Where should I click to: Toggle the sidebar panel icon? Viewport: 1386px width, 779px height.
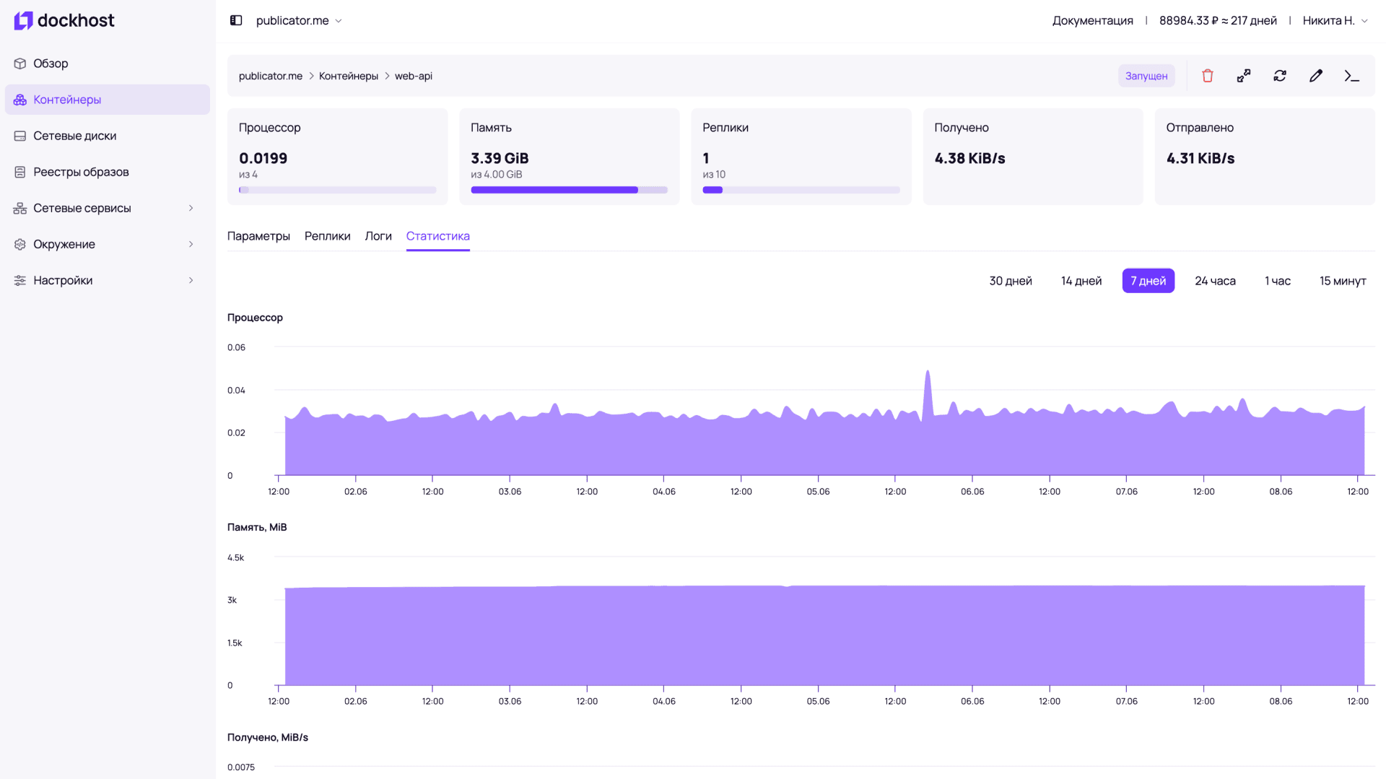click(236, 20)
